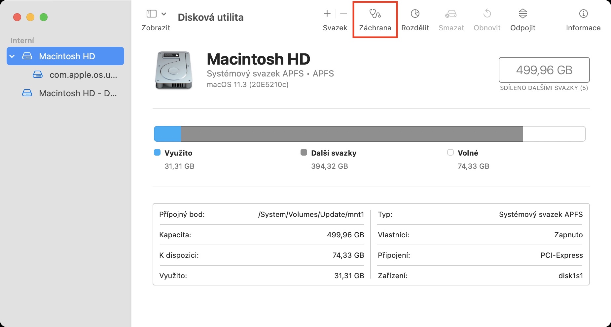Click the Obnovit restore icon
Viewport: 611px width, 327px height.
tap(487, 14)
